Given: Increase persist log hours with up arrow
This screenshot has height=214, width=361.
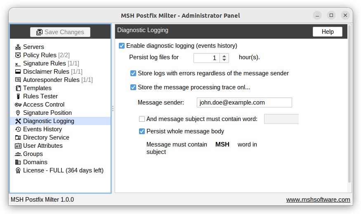Looking at the screenshot, I should pyautogui.click(x=224, y=56).
